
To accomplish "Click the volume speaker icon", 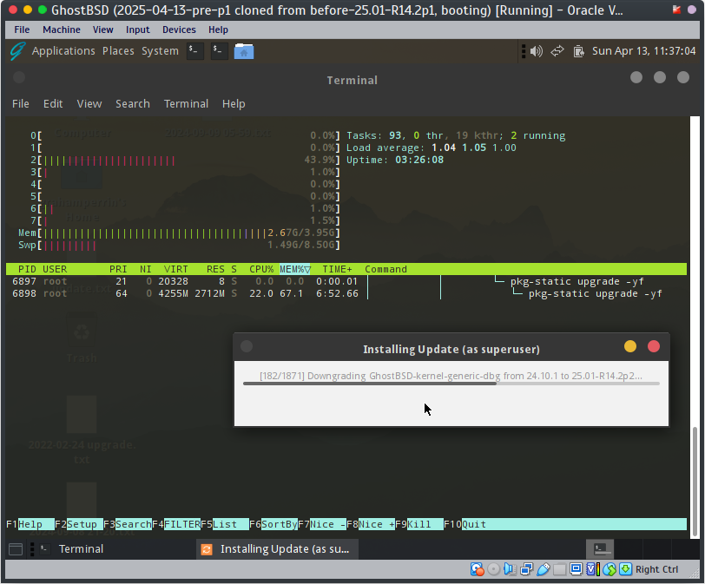I will (536, 51).
